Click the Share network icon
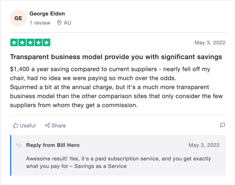The width and height of the screenshot is (235, 185). coord(47,126)
